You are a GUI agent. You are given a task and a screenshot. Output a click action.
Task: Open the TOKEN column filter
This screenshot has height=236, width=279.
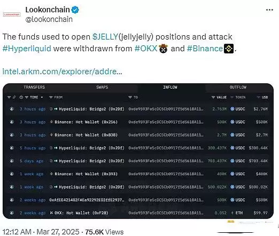232,97
